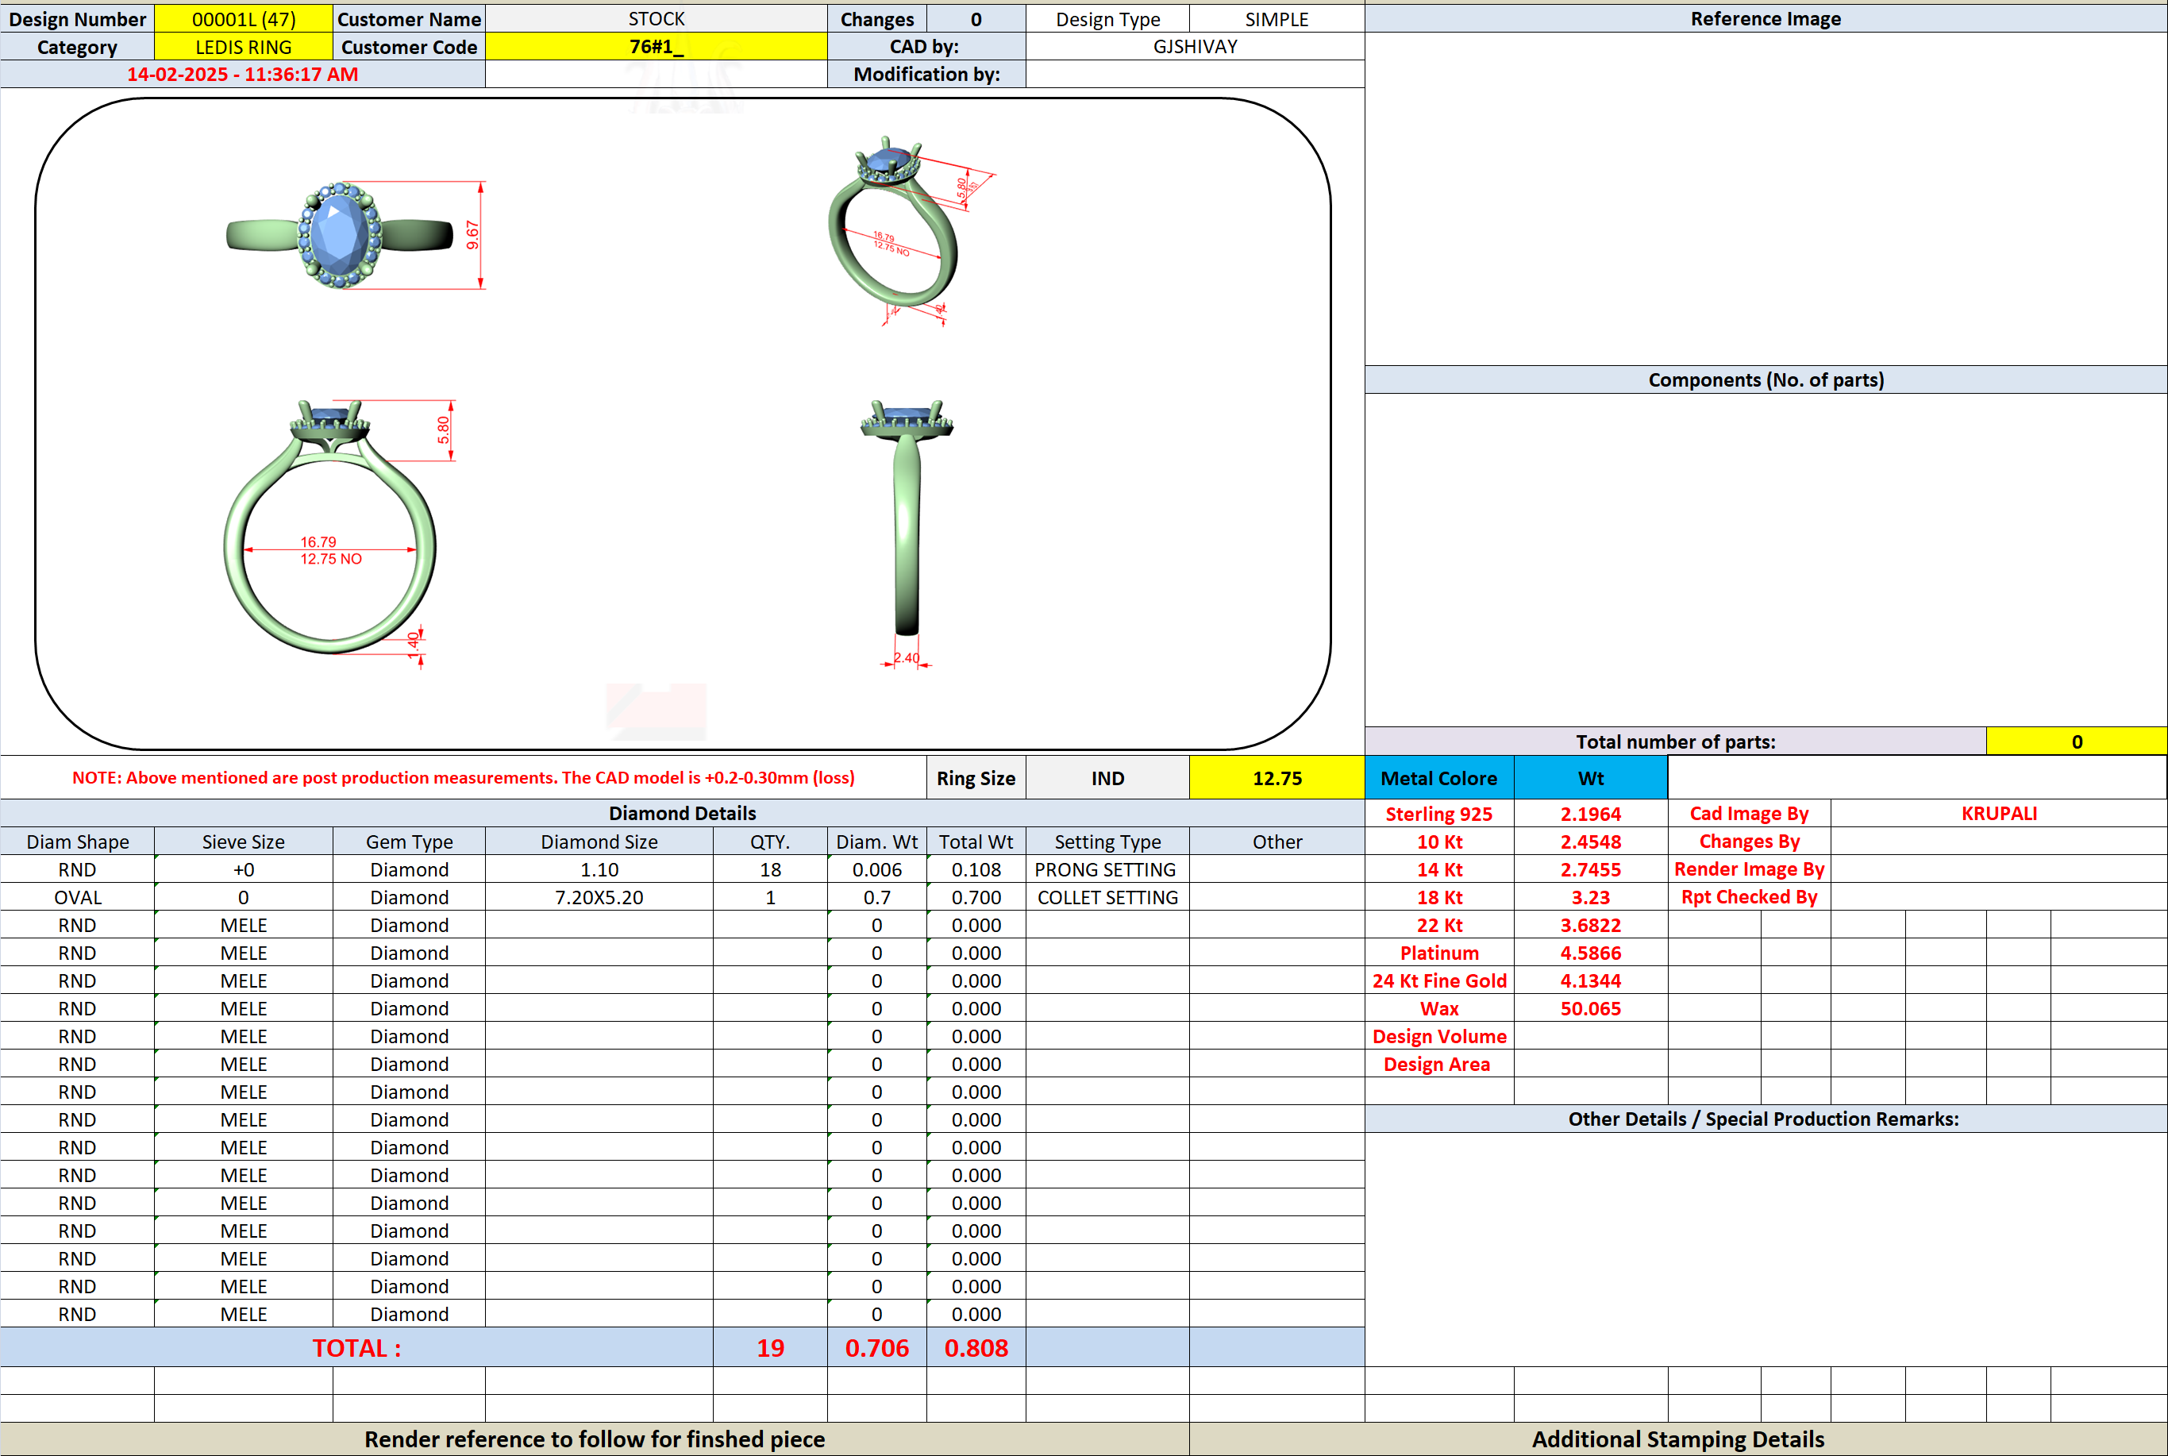Click the Changes By label
The height and width of the screenshot is (1456, 2168).
[1750, 842]
